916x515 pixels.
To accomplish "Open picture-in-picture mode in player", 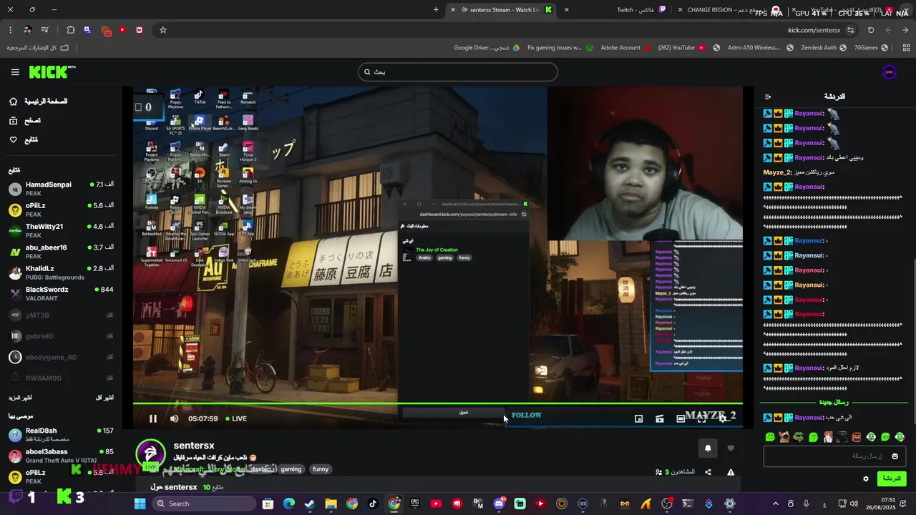I will [x=638, y=418].
